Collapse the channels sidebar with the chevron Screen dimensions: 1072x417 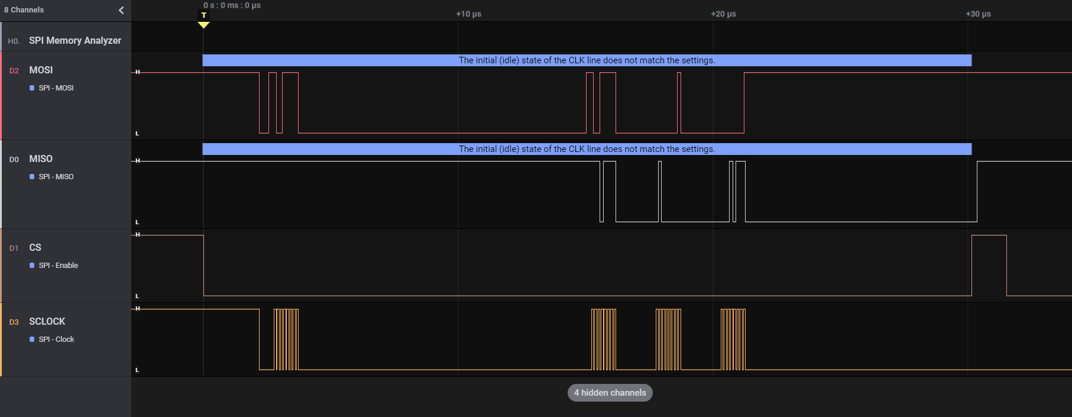click(121, 10)
